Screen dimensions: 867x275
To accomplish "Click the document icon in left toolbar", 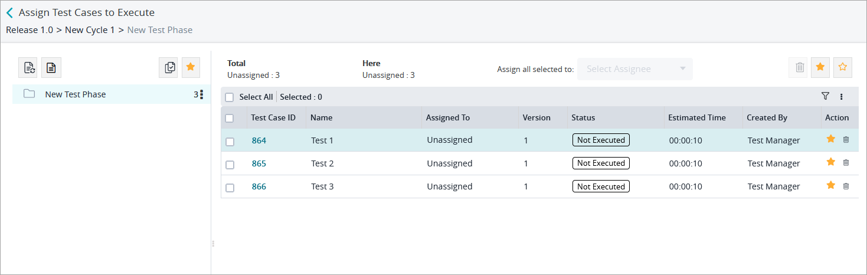I will pos(51,68).
